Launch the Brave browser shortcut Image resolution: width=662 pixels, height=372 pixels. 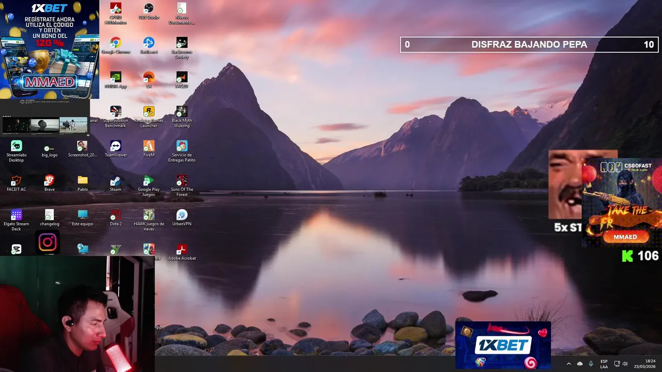pos(50,183)
